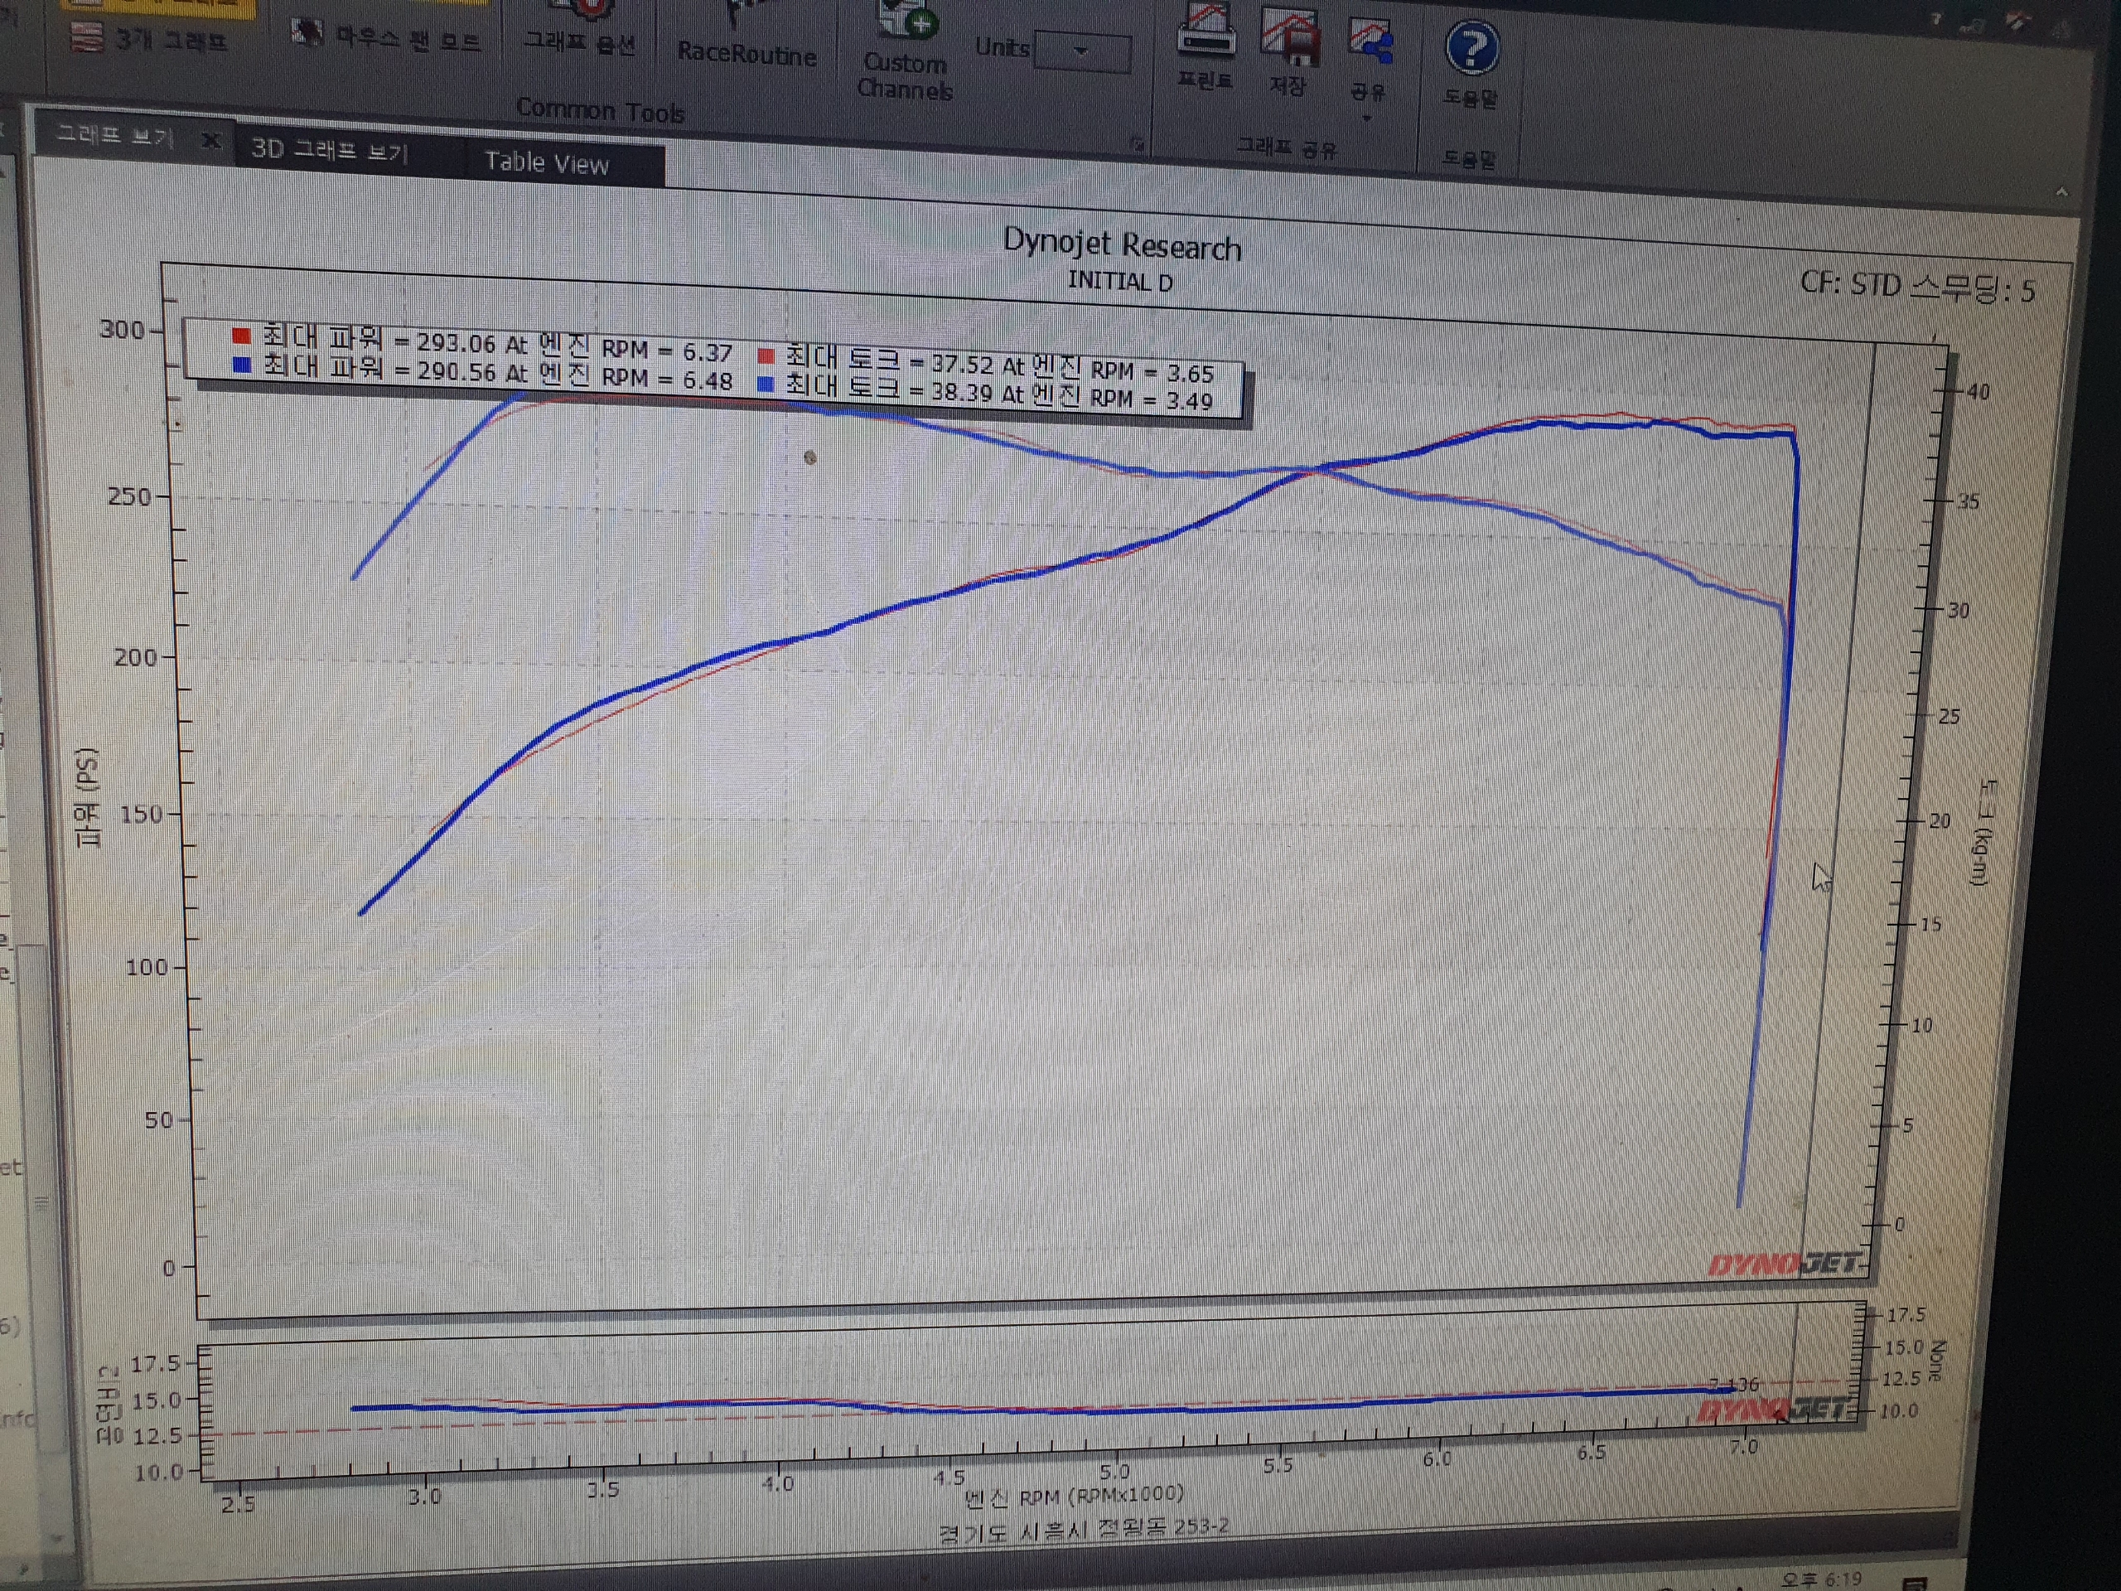Click red 최대 파워 293.06 legend swatch
This screenshot has width=2121, height=1591.
pos(240,335)
